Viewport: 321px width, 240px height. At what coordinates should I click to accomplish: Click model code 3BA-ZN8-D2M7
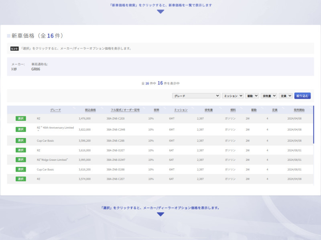(116, 160)
